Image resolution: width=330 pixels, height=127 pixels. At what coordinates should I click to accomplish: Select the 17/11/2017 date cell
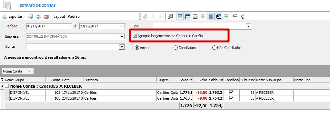coord(72,92)
